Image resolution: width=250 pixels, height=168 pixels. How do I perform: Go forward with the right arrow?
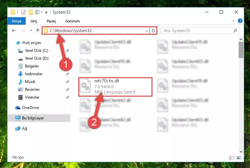[23, 30]
